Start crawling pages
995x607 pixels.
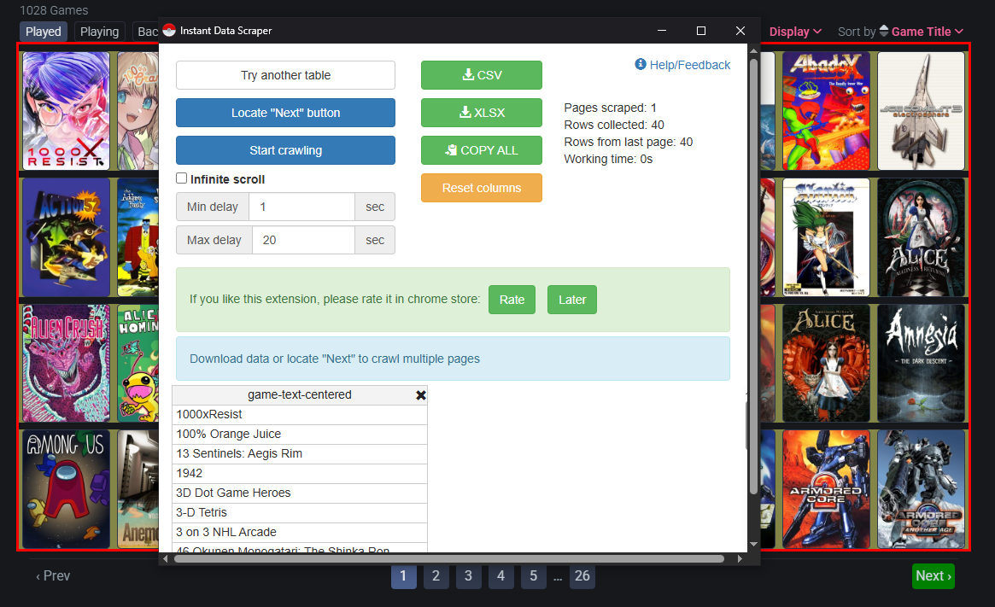tap(285, 150)
